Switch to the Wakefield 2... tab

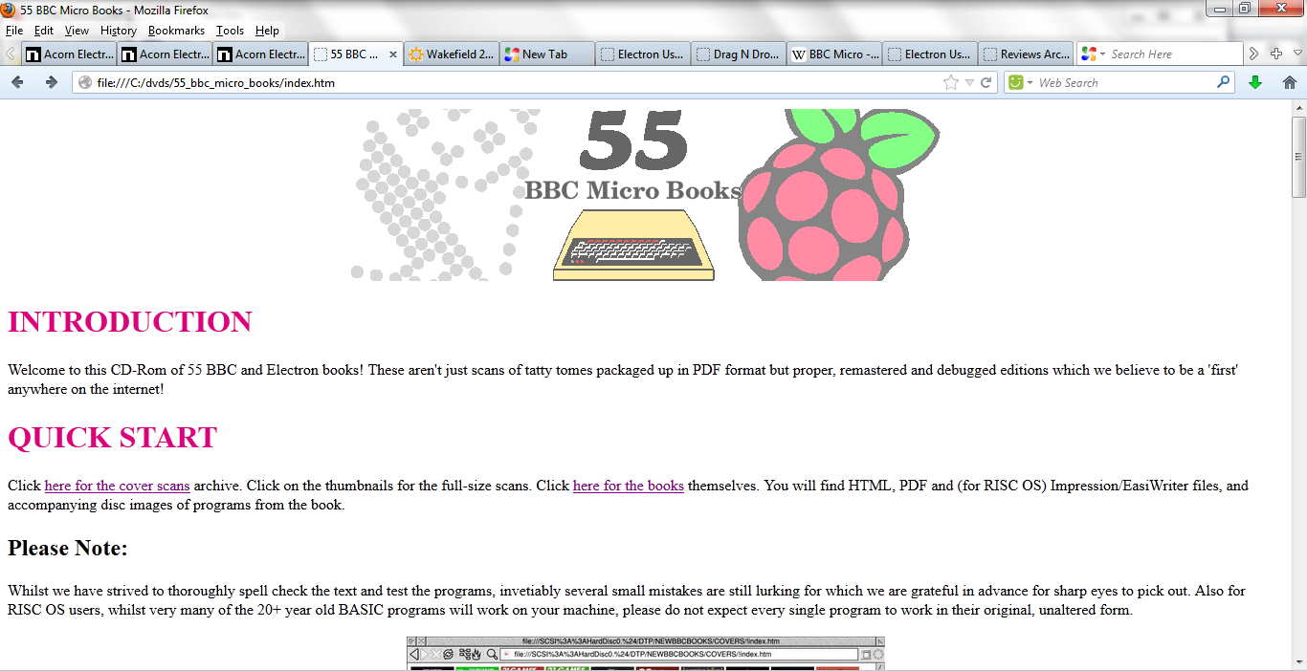[x=452, y=54]
